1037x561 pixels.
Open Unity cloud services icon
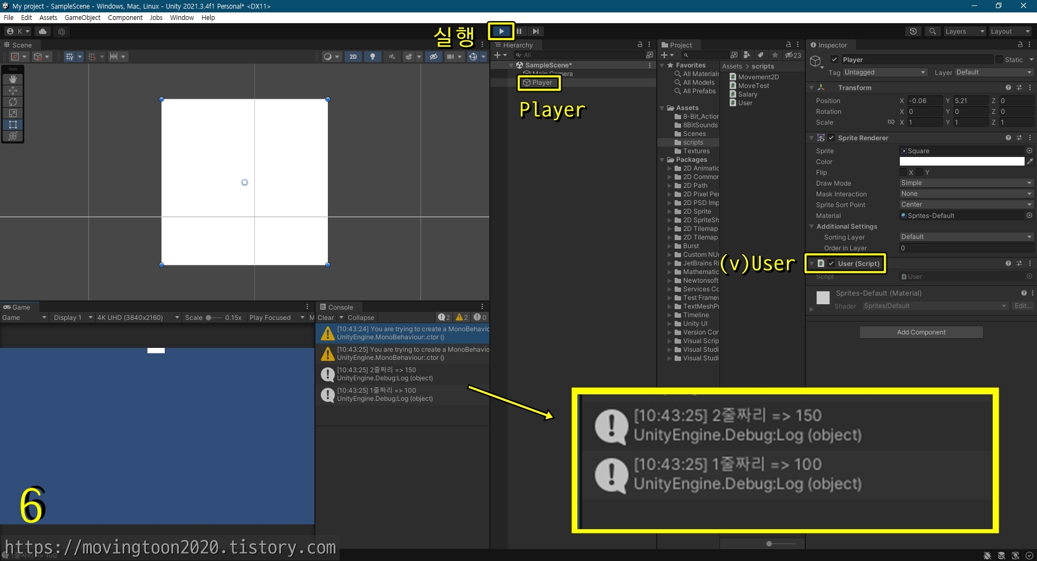[x=43, y=31]
